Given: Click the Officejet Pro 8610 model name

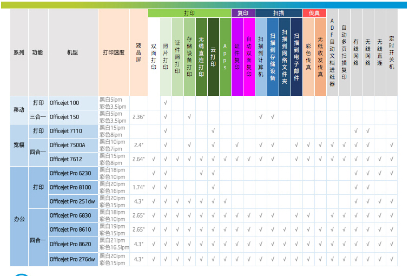Looking at the screenshot, I should point(70,230).
